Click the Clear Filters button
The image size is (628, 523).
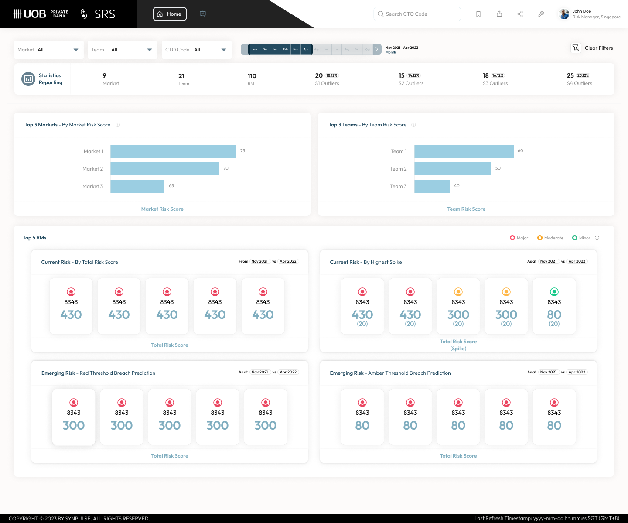coord(592,48)
